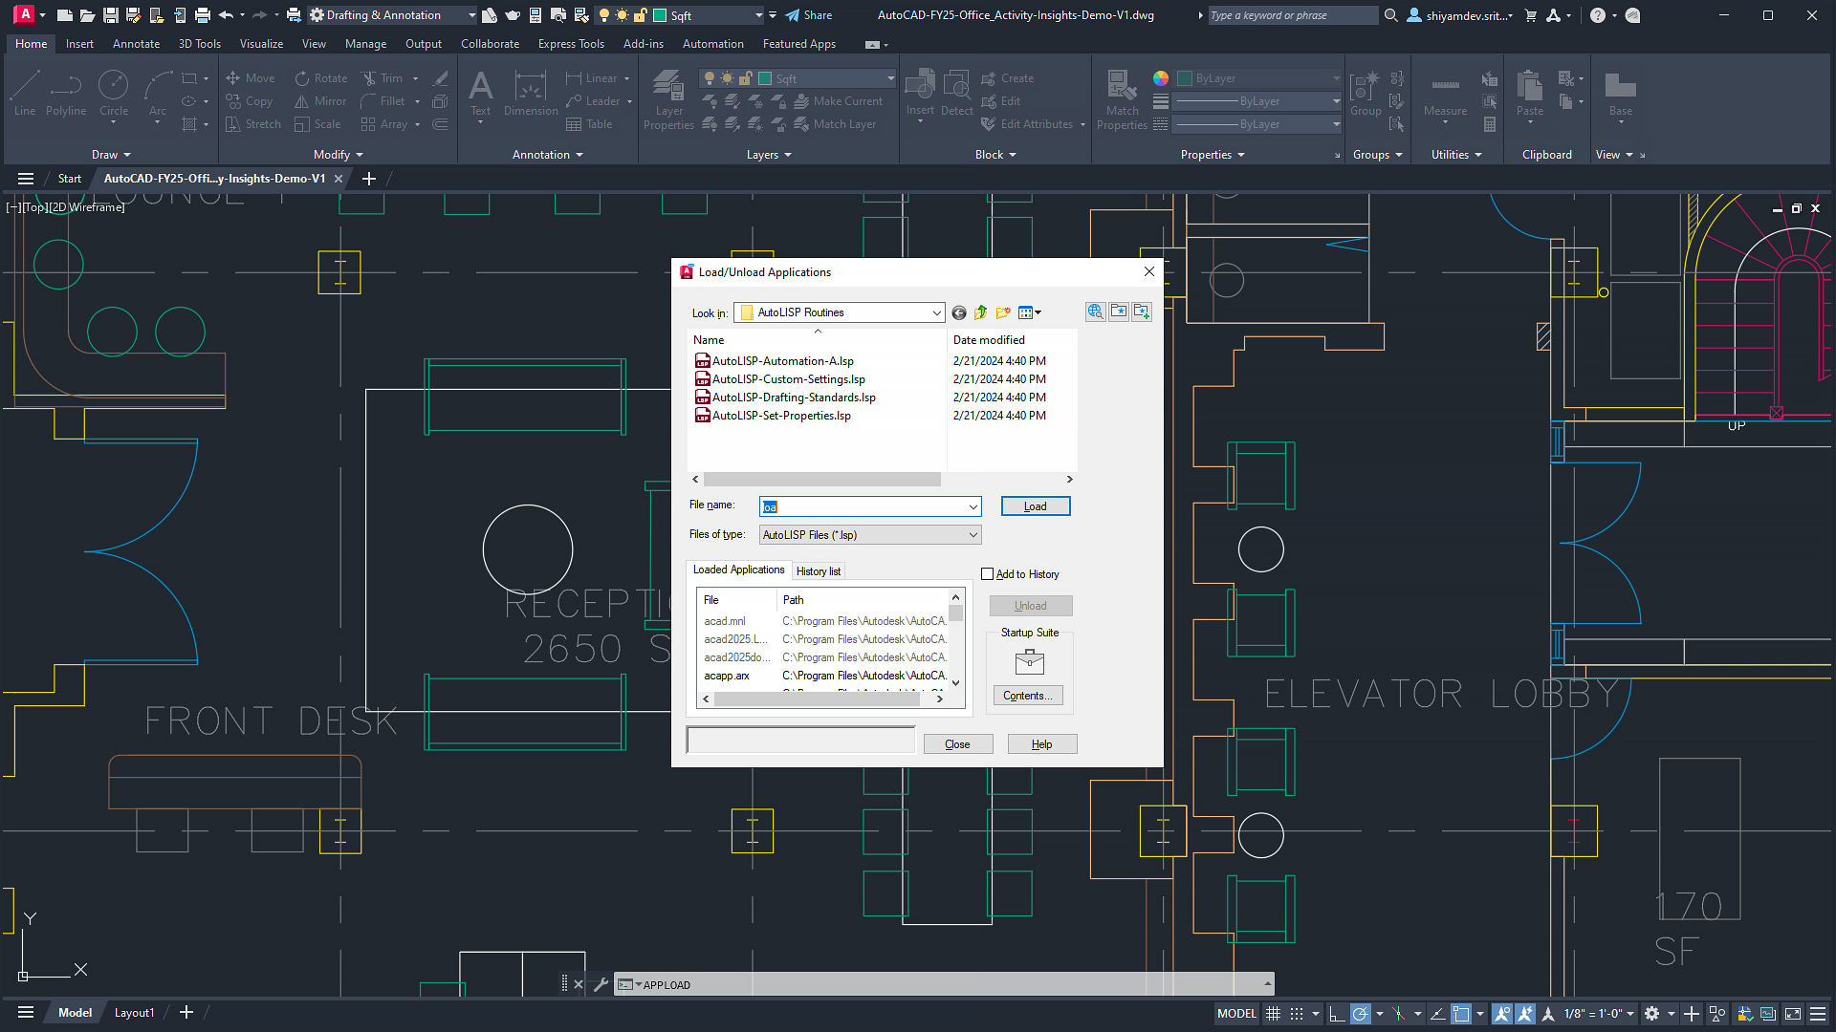Activate the Move tool

click(x=250, y=77)
